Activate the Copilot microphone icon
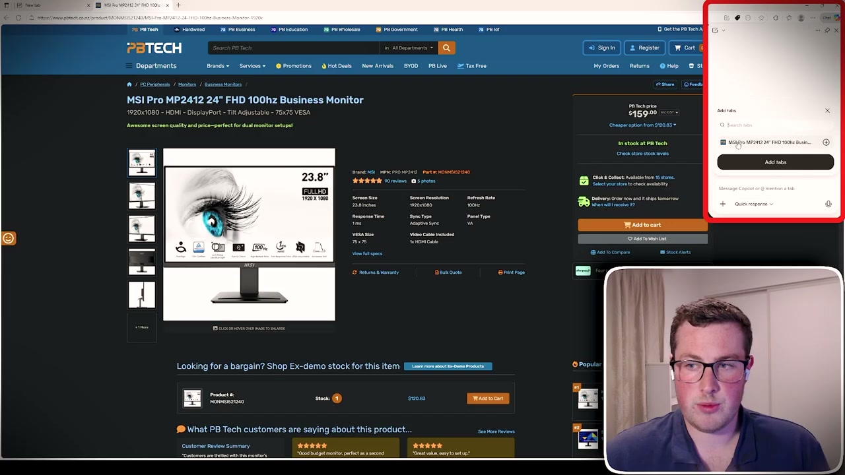 click(828, 204)
